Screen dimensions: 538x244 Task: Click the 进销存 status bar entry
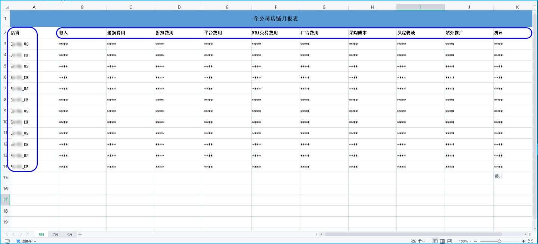coord(26,241)
